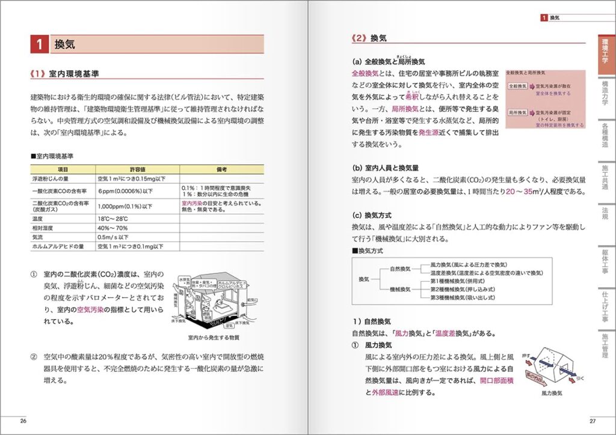Image resolution: width=616 pixels, height=435 pixels.
Task: Click the subheading (c) 換気方式
Action: pos(372,215)
